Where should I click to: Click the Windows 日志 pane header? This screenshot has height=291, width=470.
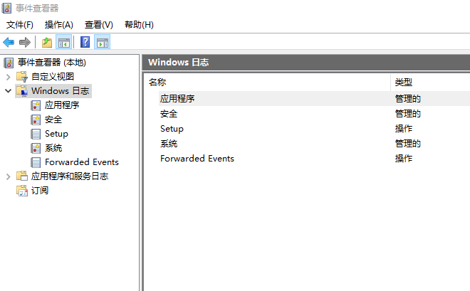[306, 63]
